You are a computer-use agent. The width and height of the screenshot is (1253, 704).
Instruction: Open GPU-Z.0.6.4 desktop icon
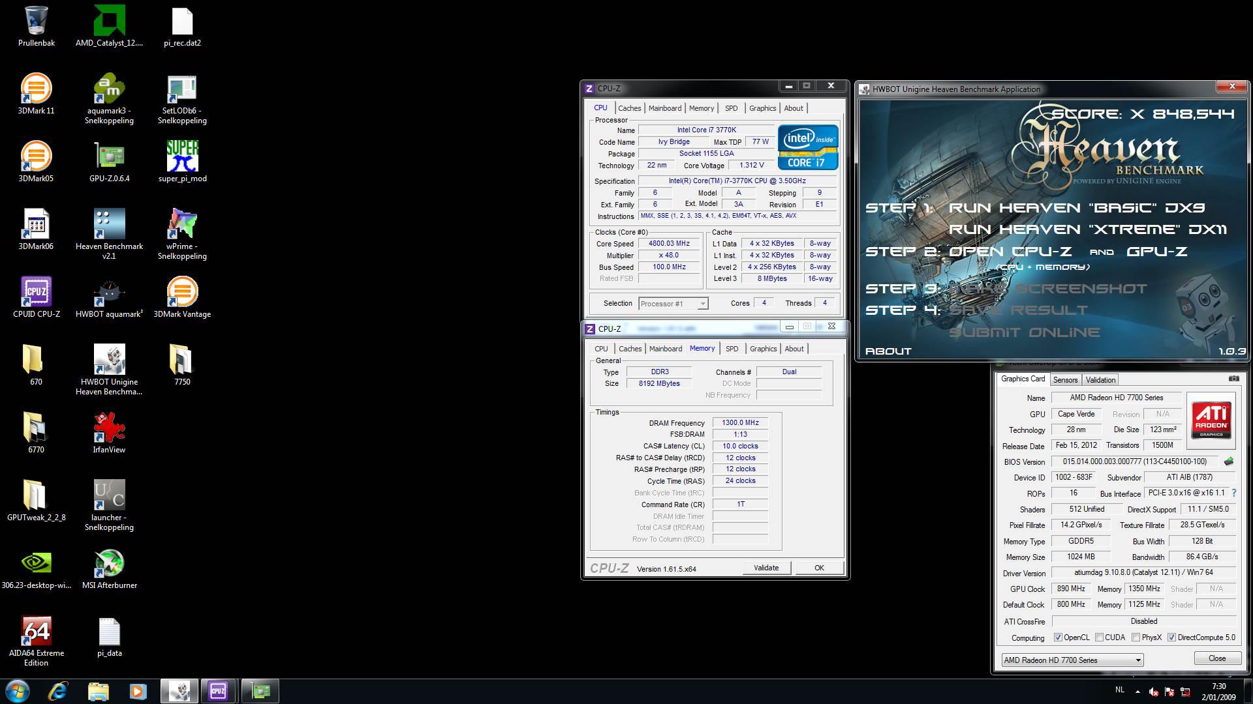[109, 162]
